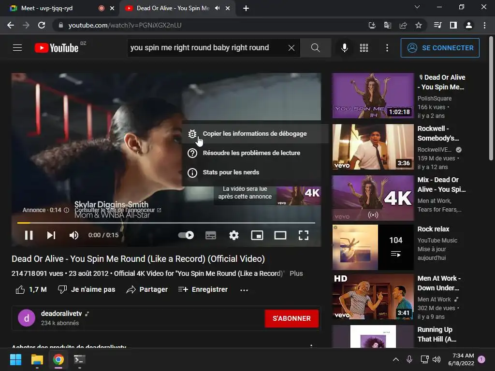
Task: Like the video with thumbs up
Action: (x=31, y=290)
